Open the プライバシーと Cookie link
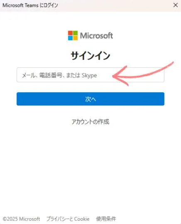 click(x=68, y=219)
